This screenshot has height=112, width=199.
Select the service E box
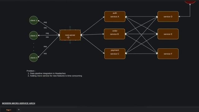pyautogui.click(x=168, y=34)
